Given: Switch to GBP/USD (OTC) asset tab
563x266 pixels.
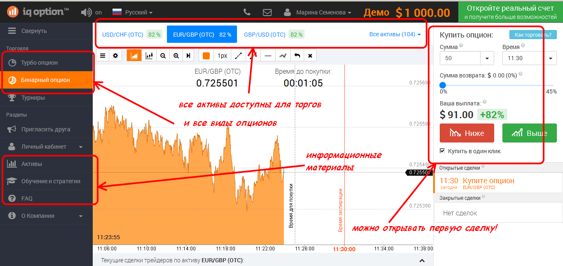Looking at the screenshot, I should coord(274,34).
